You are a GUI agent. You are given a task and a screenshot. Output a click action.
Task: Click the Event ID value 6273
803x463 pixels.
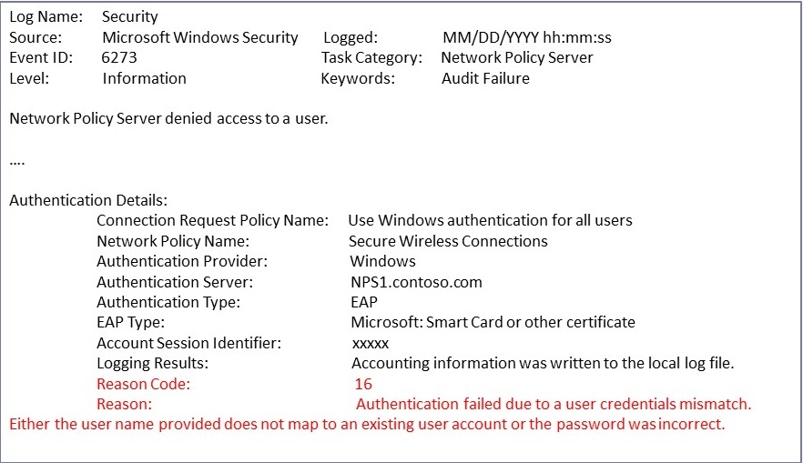119,57
